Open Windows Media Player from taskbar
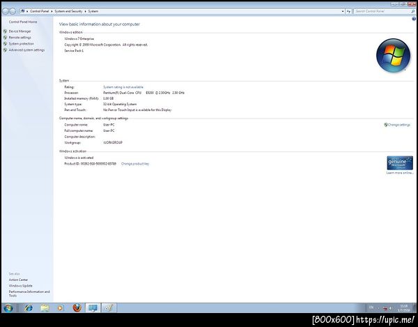The width and height of the screenshot is (418, 327). [60, 308]
